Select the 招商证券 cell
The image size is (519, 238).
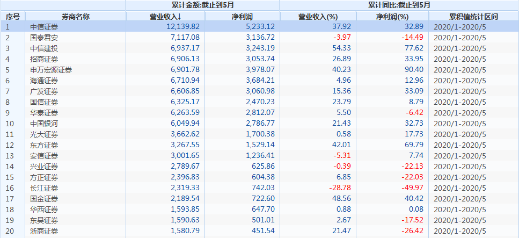coord(44,59)
